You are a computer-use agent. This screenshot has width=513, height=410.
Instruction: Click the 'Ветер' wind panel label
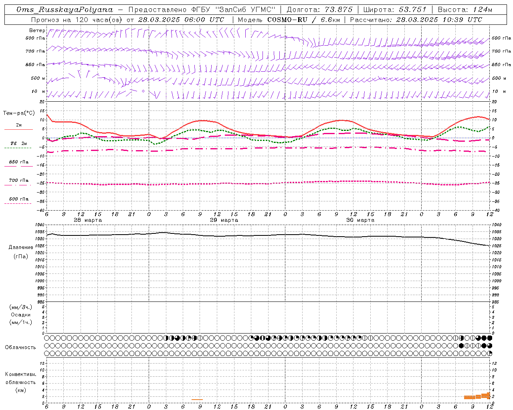click(x=37, y=30)
